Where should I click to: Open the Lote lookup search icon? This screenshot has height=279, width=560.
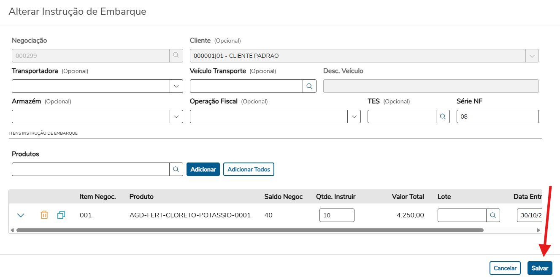[x=493, y=215]
